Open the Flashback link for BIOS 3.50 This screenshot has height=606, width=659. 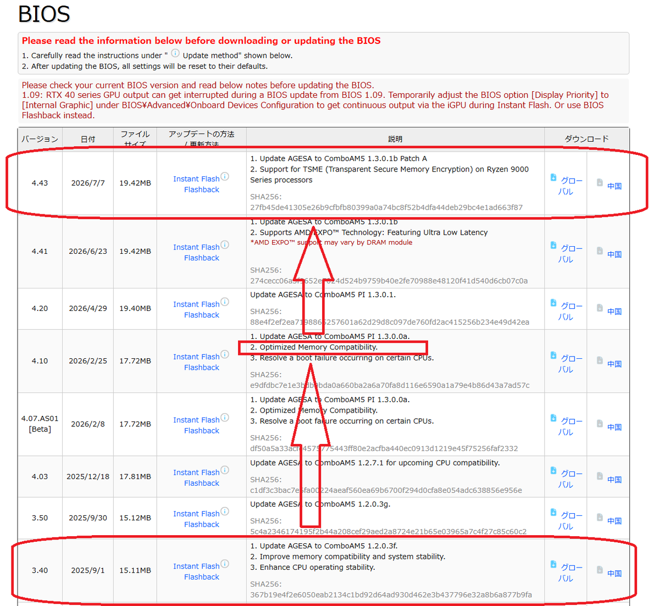point(202,525)
